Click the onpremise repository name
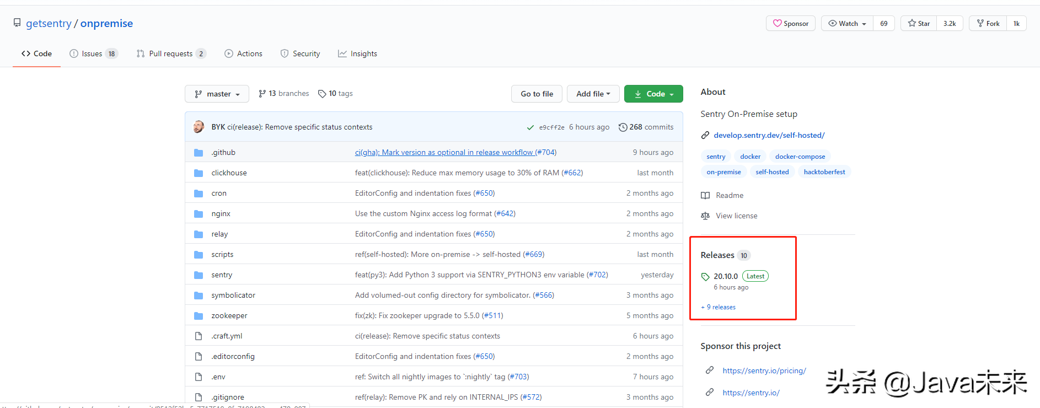1040x408 pixels. [x=106, y=23]
